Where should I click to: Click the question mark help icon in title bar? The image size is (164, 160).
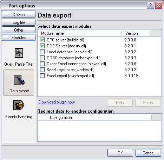point(150,5)
